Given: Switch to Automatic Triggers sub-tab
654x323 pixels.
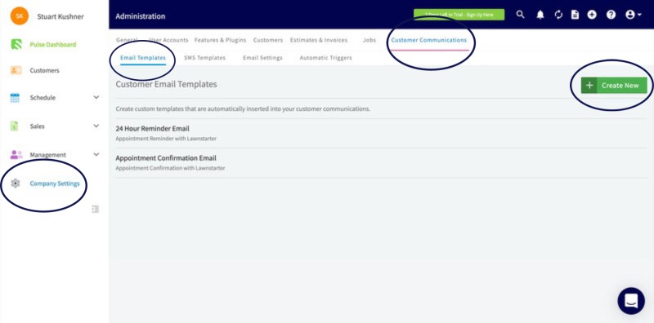Looking at the screenshot, I should [325, 58].
